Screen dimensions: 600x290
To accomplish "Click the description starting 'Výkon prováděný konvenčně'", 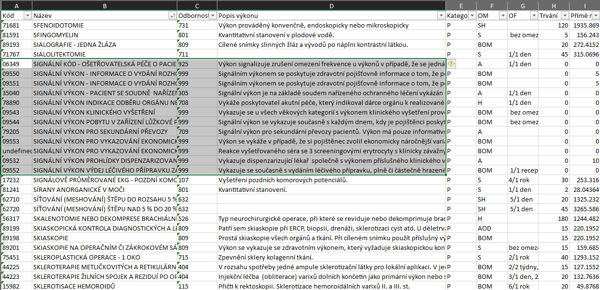I will [331, 25].
